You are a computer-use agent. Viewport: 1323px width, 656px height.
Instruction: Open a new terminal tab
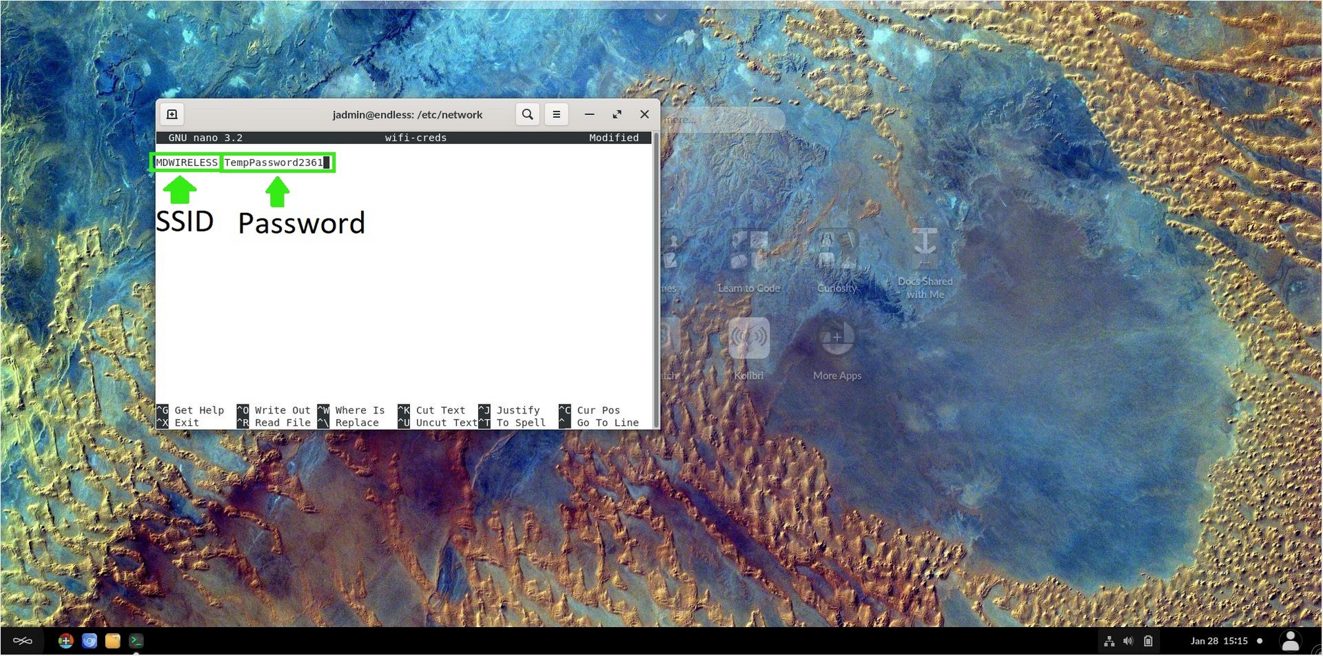point(172,114)
